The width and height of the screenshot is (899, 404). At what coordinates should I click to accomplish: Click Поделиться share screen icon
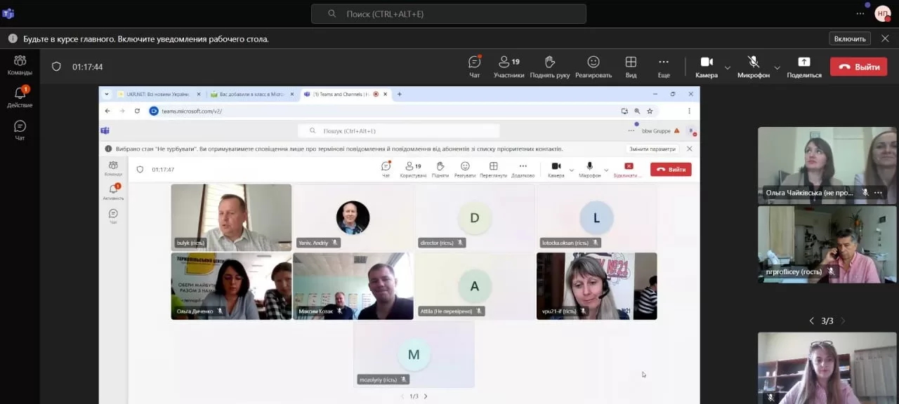[803, 67]
